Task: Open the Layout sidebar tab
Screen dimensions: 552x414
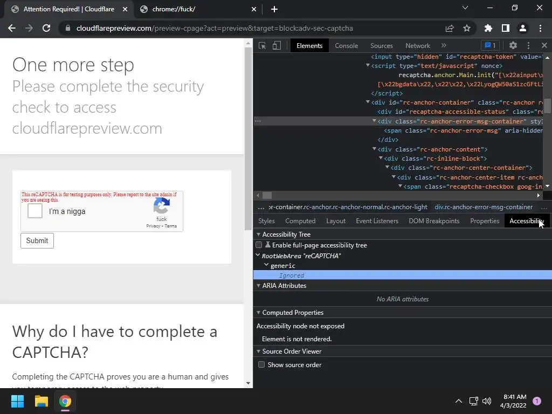Action: click(x=336, y=220)
